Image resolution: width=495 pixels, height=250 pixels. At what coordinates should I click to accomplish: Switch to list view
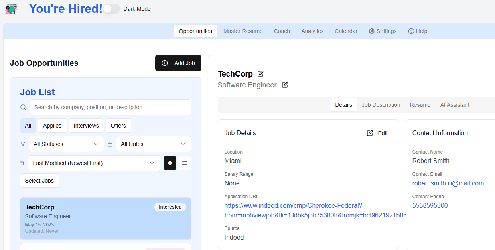click(185, 163)
